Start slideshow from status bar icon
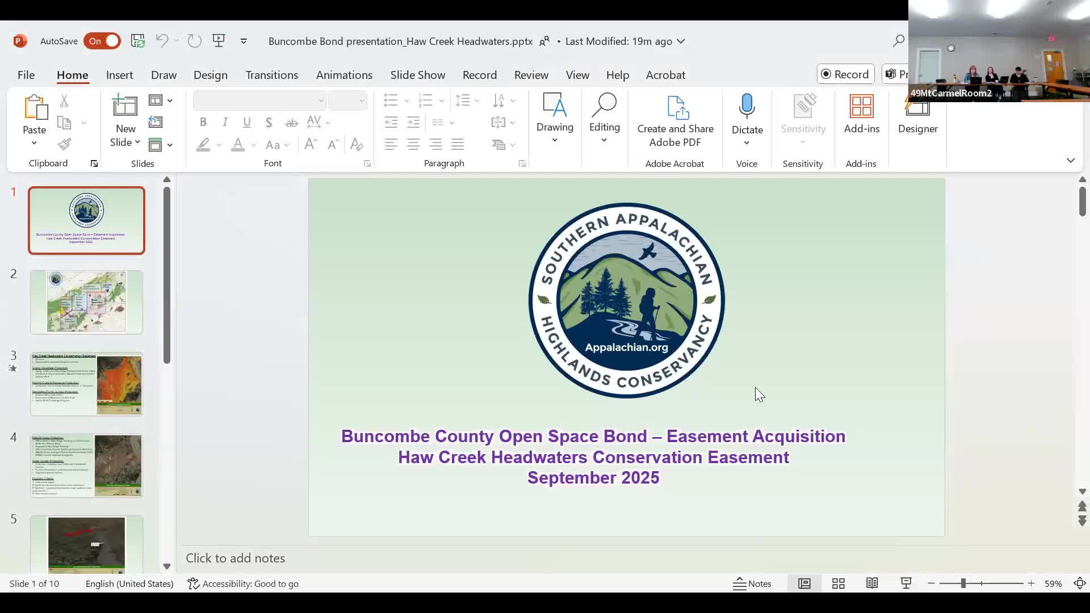This screenshot has height=613, width=1090. point(906,583)
